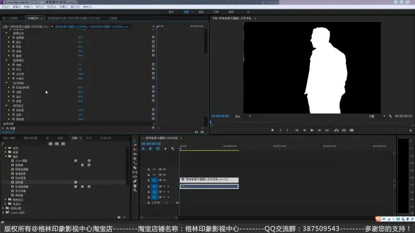Toggle Linked Selection in the timeline
415x233 pixels.
point(158,149)
